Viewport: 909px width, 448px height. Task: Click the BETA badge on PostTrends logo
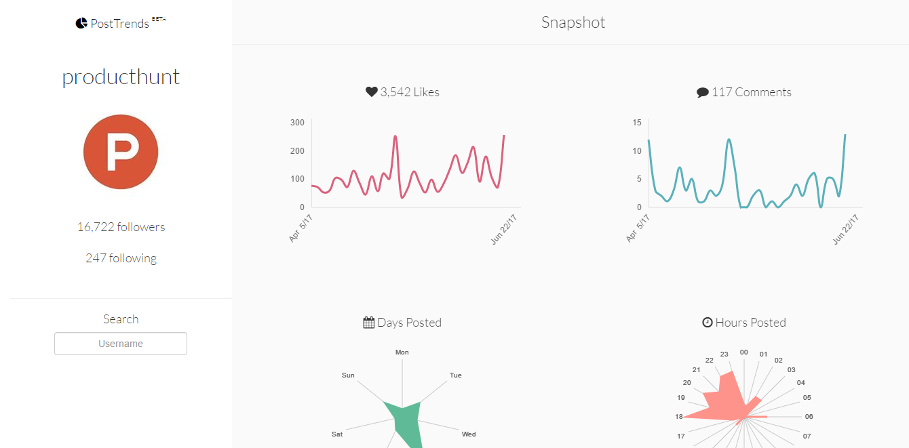coord(160,18)
